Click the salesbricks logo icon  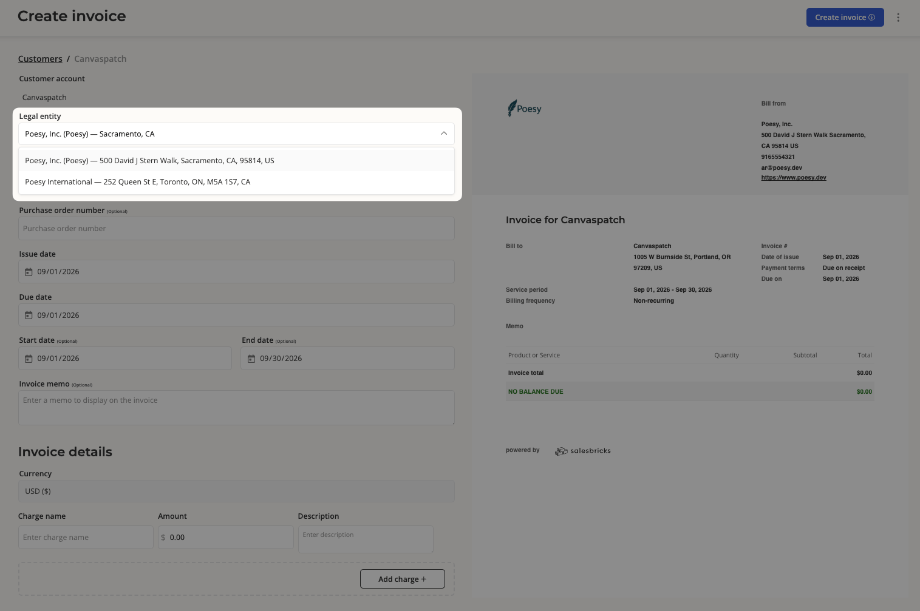pos(561,451)
